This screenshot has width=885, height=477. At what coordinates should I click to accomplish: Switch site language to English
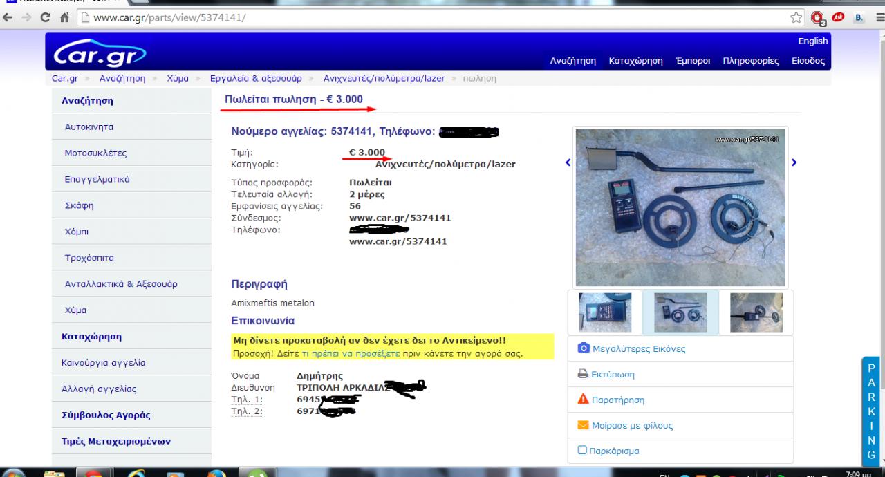coord(812,41)
